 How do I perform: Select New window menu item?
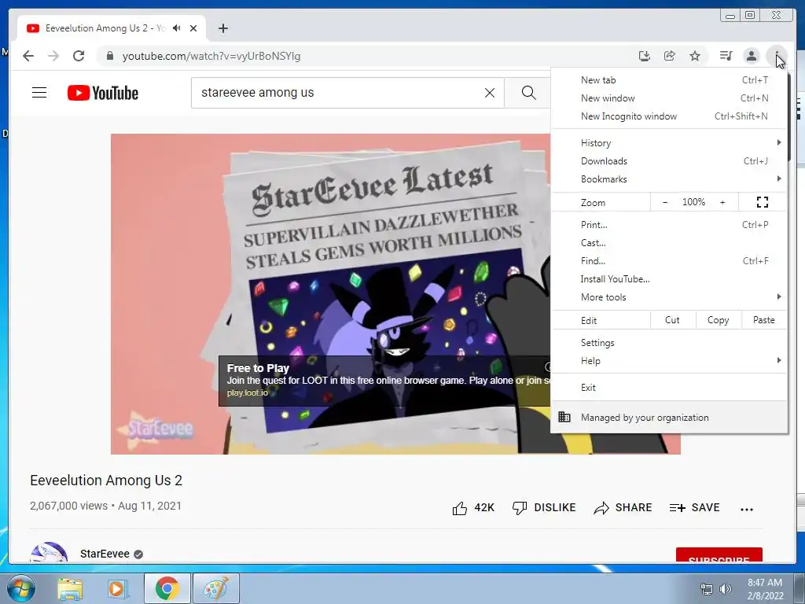668,98
